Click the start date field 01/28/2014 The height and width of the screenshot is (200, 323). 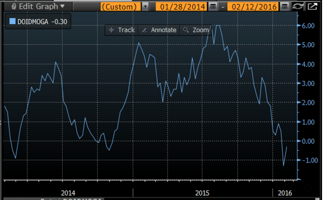[x=182, y=7]
